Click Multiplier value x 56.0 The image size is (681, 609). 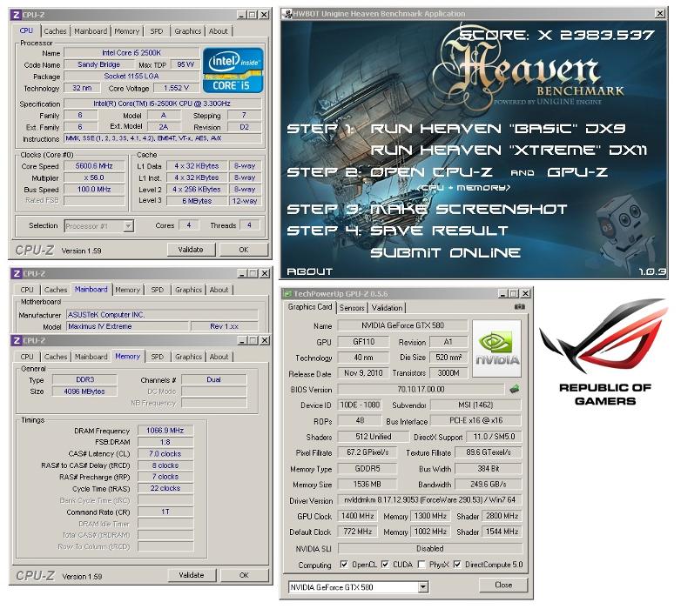coord(94,177)
